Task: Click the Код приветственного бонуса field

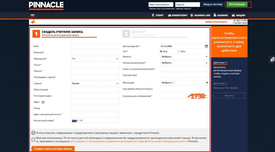Action: (184, 89)
